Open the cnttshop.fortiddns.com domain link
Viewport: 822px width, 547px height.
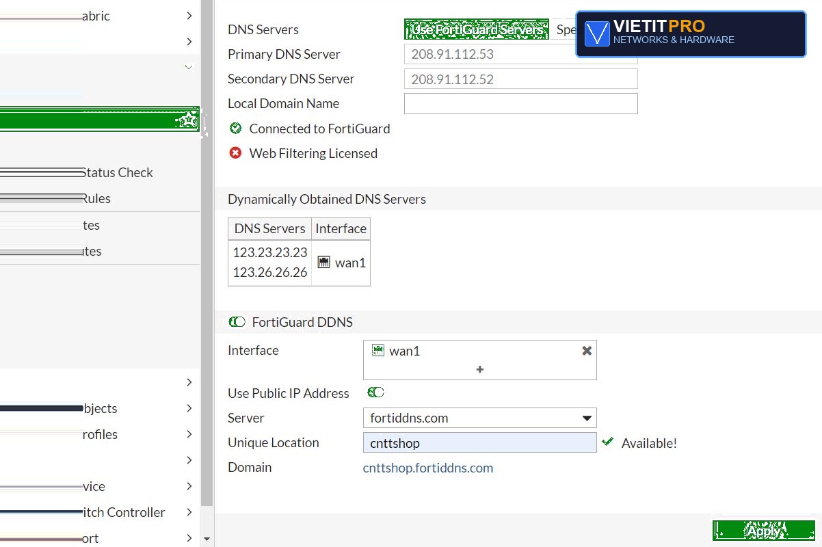428,468
